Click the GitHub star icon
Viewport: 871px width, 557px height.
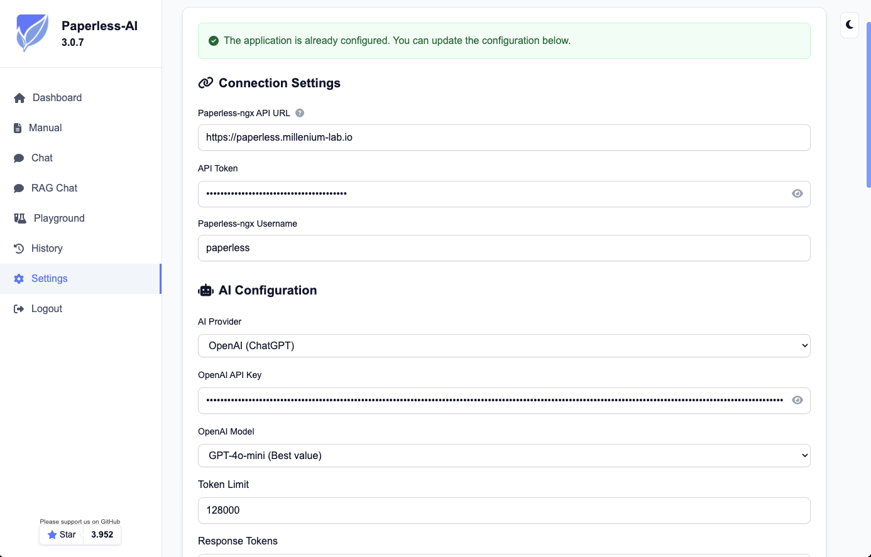(52, 535)
